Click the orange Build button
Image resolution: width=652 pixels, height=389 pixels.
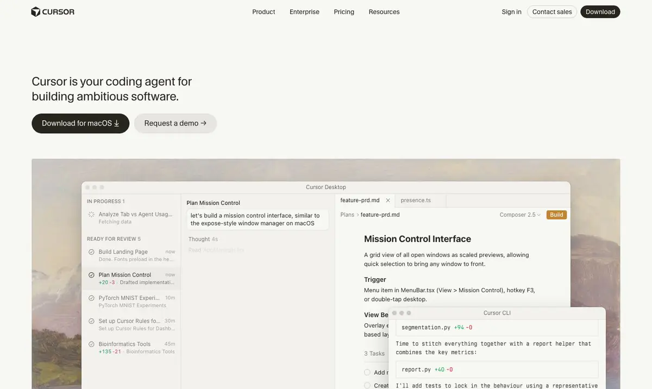pos(556,215)
